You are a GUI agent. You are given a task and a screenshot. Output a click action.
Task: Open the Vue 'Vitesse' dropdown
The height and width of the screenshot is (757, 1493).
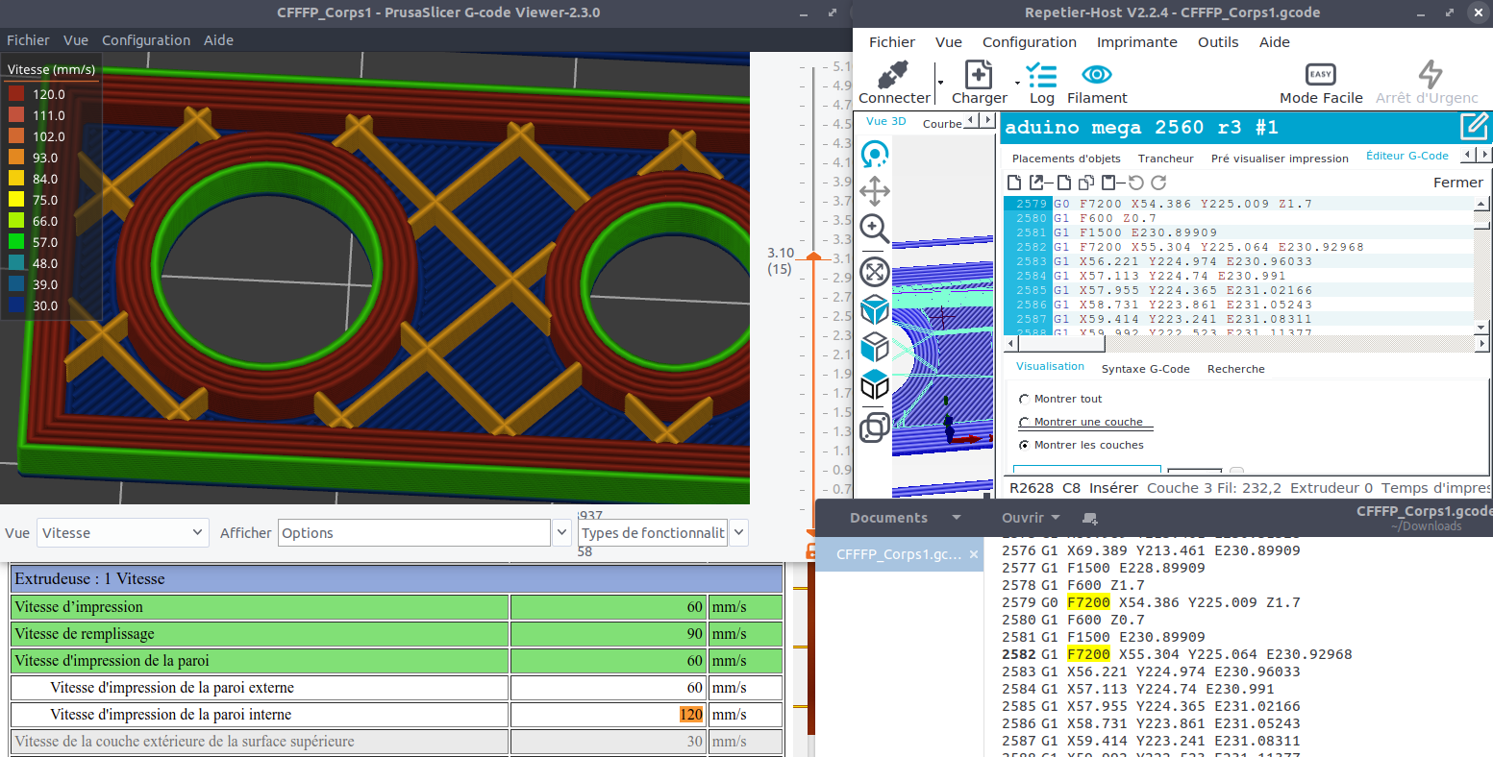click(121, 533)
